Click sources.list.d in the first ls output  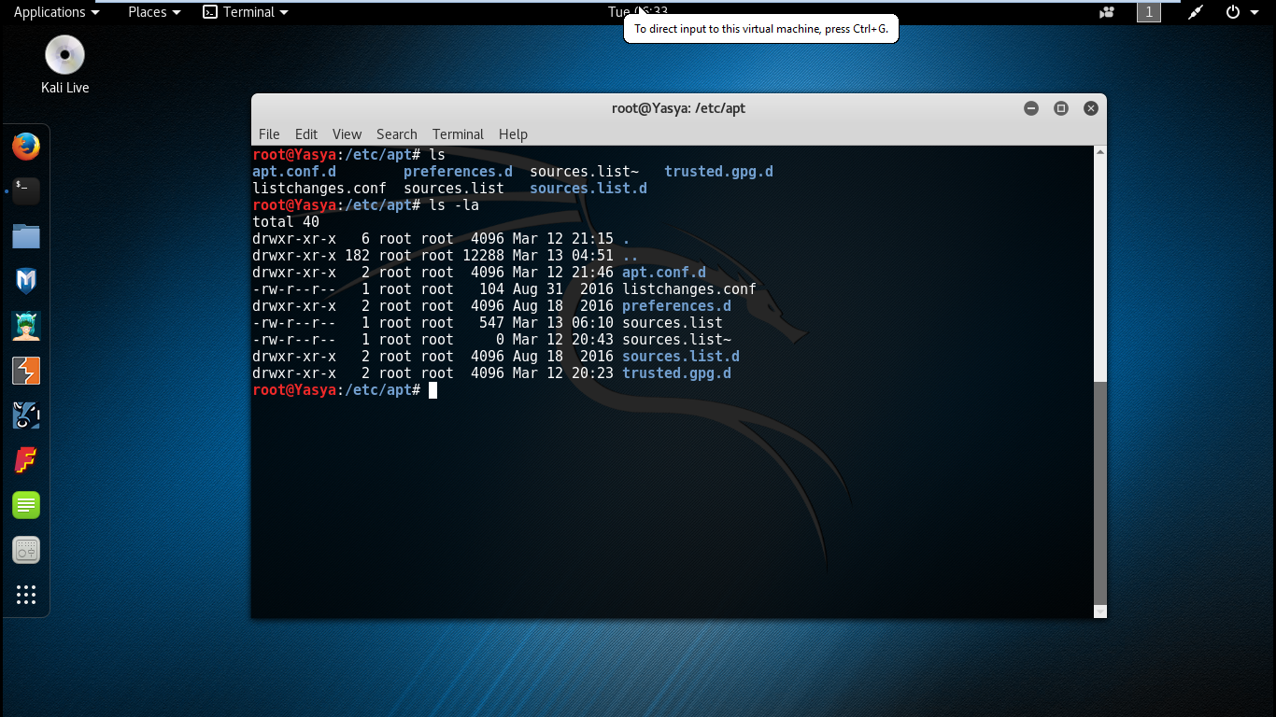(x=588, y=189)
